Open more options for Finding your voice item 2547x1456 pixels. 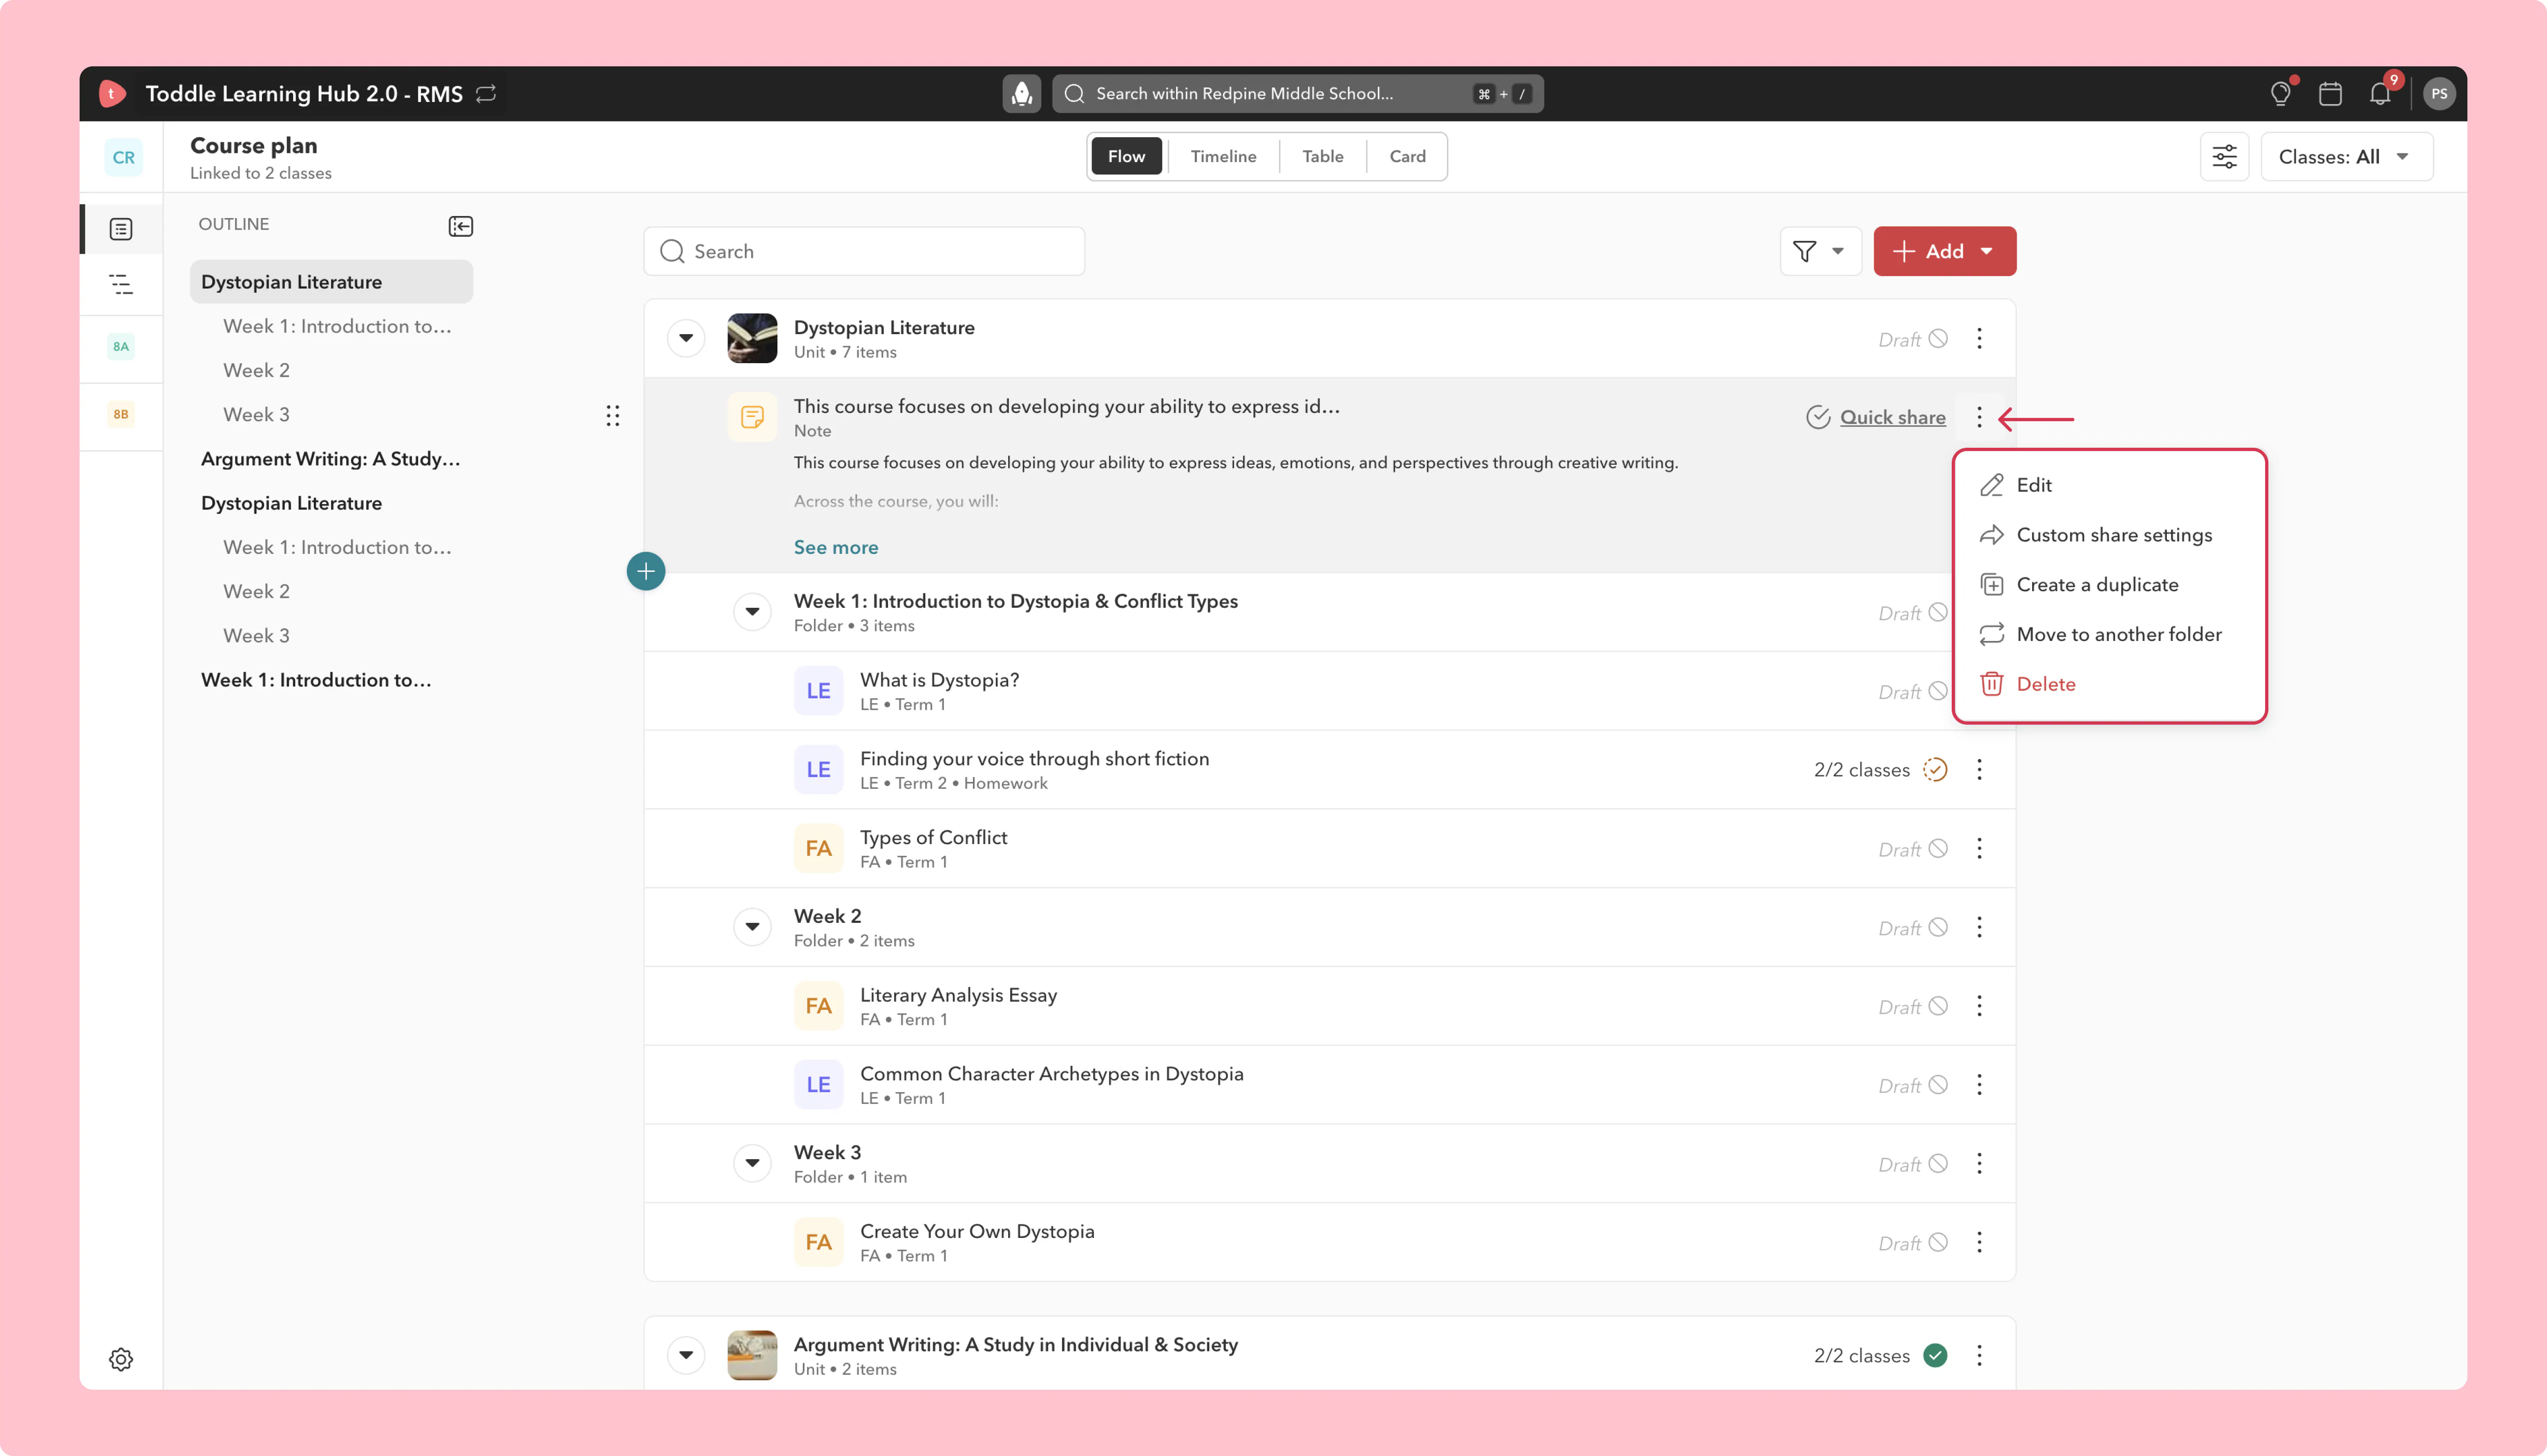(1979, 769)
